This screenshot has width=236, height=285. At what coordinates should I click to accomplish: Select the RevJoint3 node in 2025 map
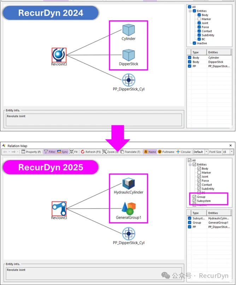(x=59, y=209)
